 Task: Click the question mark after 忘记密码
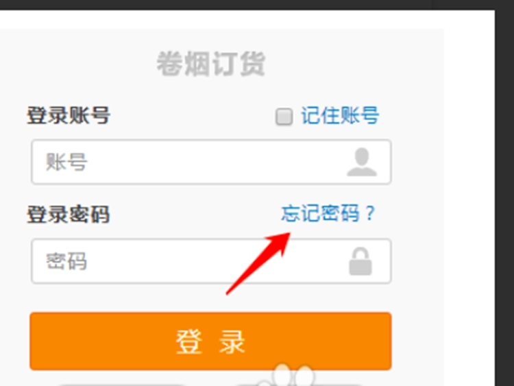click(370, 213)
